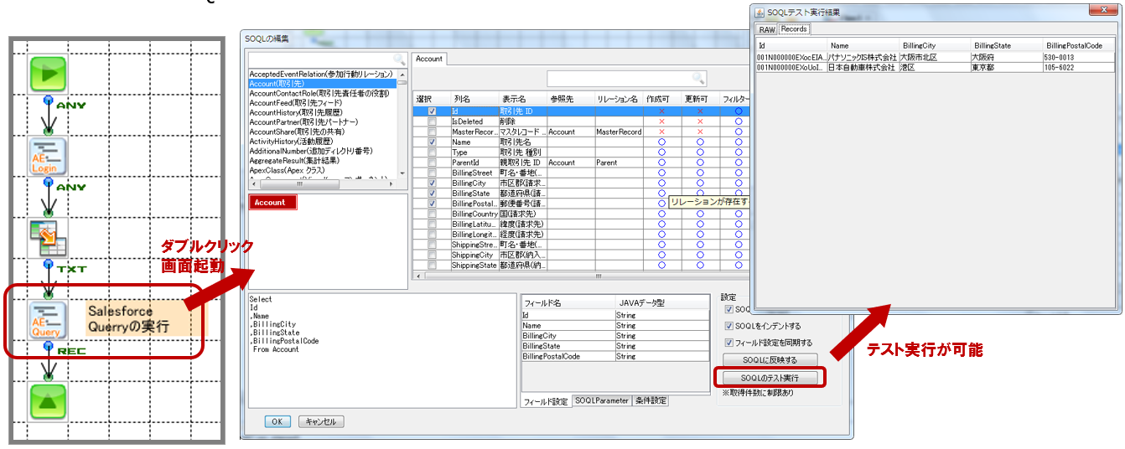This screenshot has height=449, width=1125.
Task: Check the BillingStreet field checkbox
Action: coord(432,173)
